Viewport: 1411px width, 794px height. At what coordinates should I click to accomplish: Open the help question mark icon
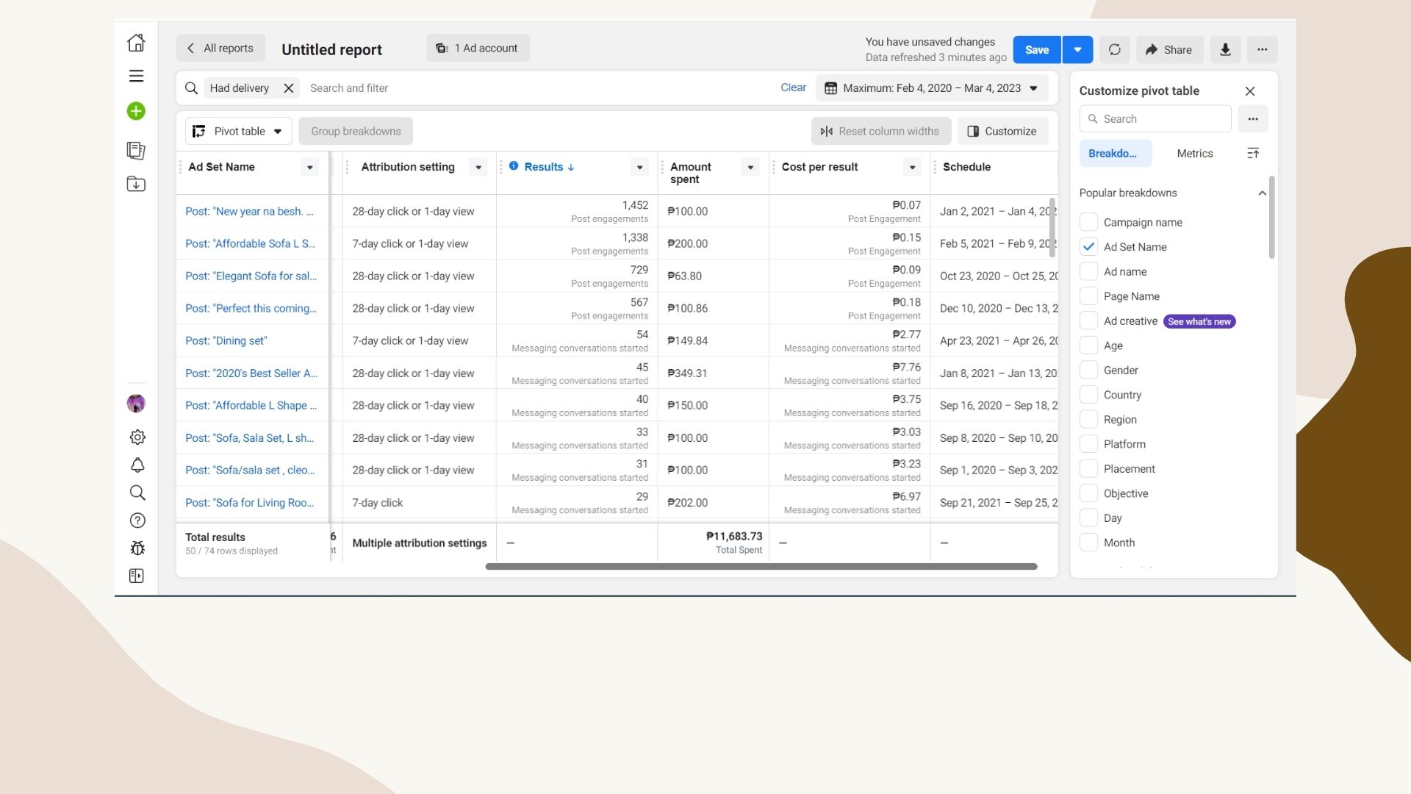[137, 521]
